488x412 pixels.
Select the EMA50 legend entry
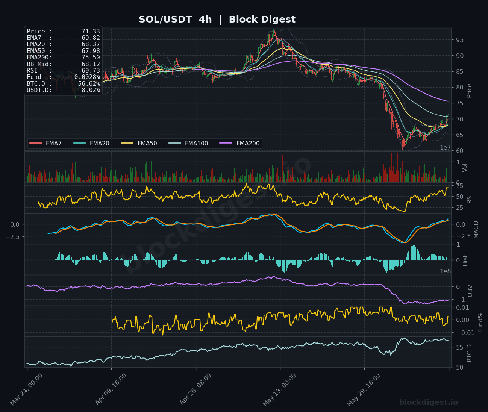[x=139, y=143]
